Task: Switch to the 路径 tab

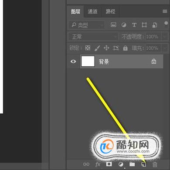Action: (x=110, y=11)
